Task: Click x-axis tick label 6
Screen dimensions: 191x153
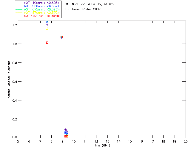Action: tap(29, 141)
